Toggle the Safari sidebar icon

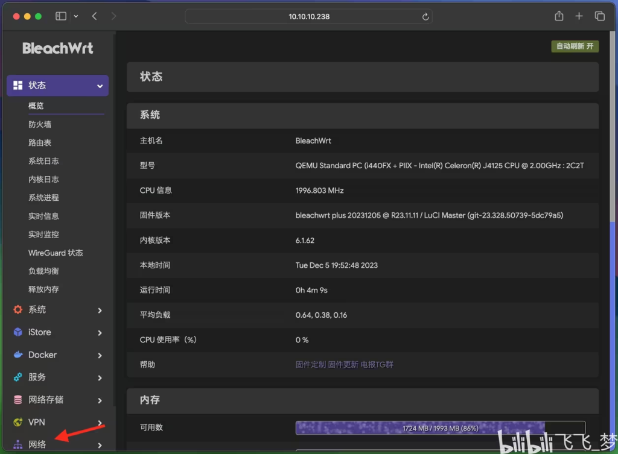[x=61, y=16]
